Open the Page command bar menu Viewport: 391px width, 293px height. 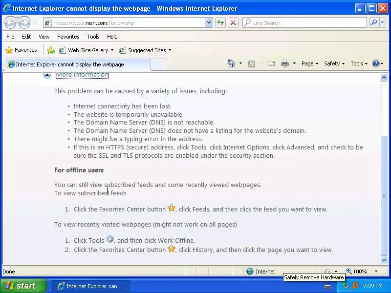pos(310,63)
